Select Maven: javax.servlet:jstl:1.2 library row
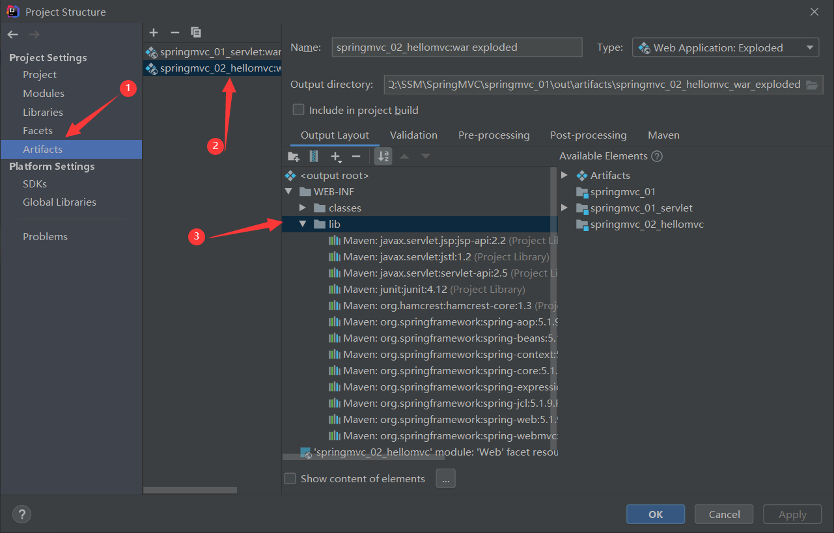Image resolution: width=834 pixels, height=533 pixels. click(420, 257)
